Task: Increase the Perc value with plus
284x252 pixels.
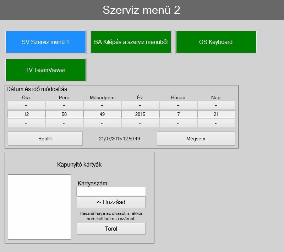Action: click(x=64, y=105)
